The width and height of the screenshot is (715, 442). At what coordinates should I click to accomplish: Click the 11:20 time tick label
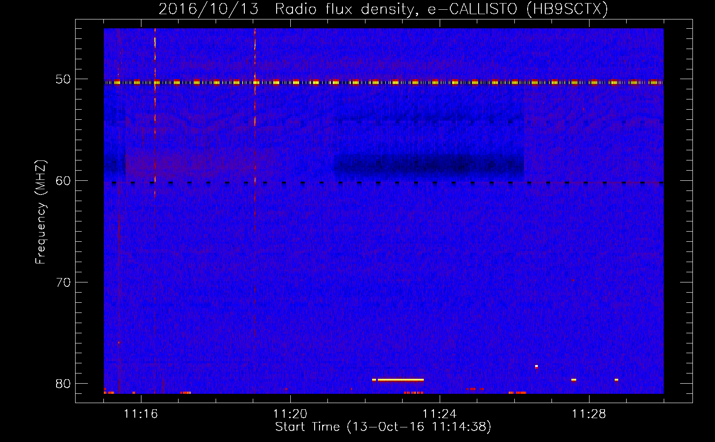[290, 414]
